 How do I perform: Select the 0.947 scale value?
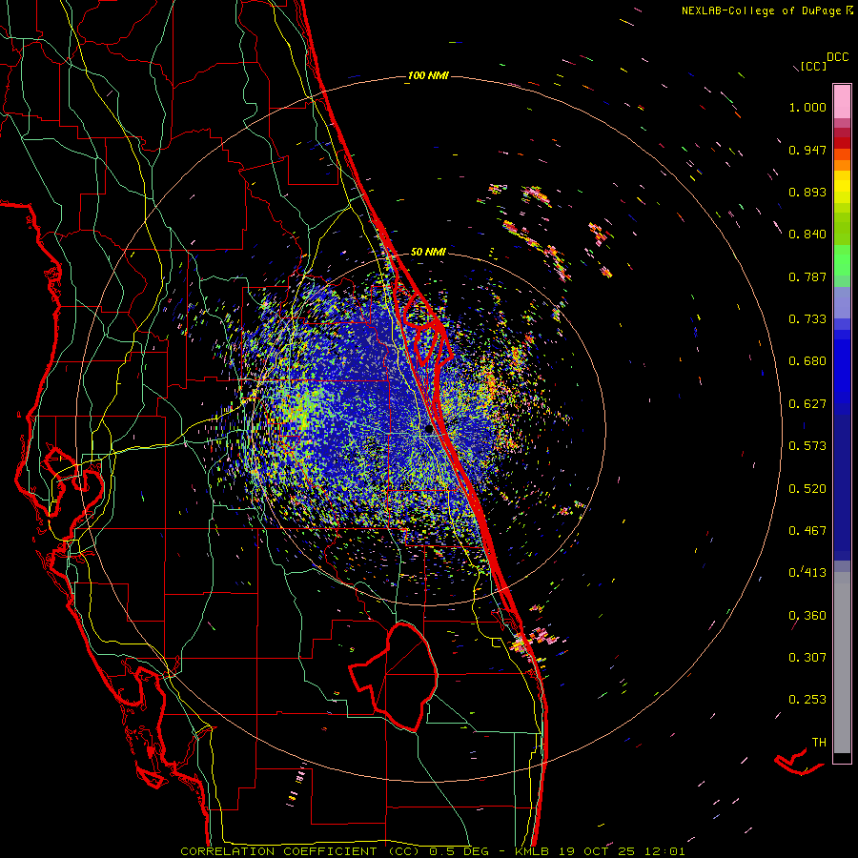807,150
